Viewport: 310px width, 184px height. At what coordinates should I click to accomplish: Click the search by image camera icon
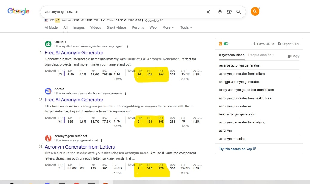coord(229,12)
